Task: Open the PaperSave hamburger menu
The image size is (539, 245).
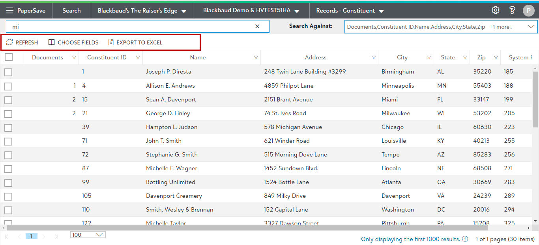Action: tap(10, 11)
